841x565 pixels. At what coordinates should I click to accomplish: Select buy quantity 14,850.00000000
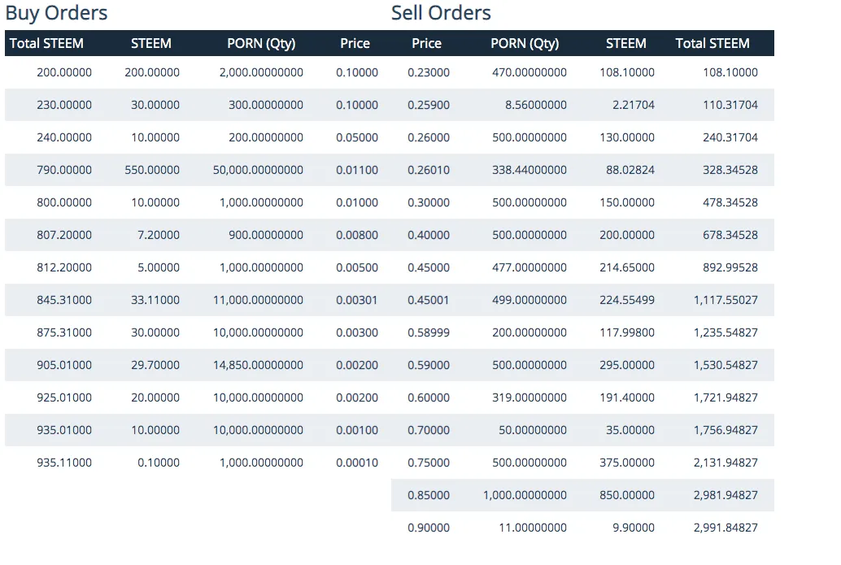[x=258, y=365]
